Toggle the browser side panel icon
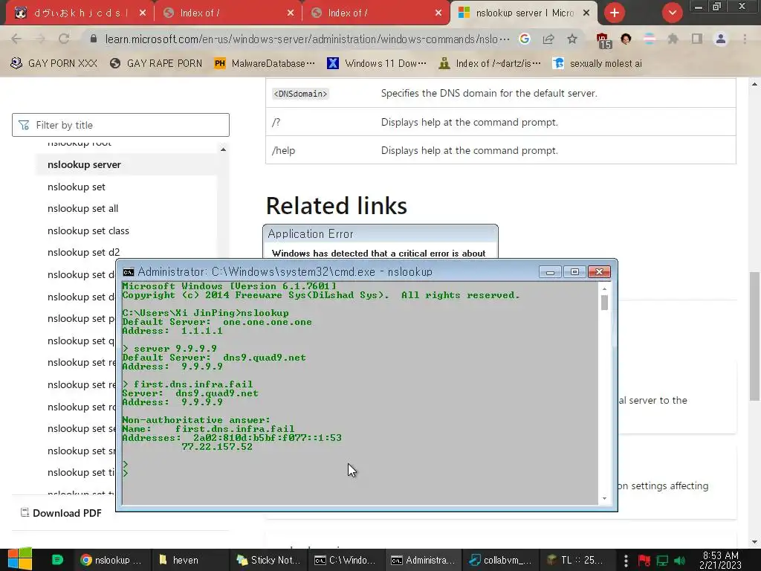This screenshot has width=761, height=571. (x=697, y=39)
